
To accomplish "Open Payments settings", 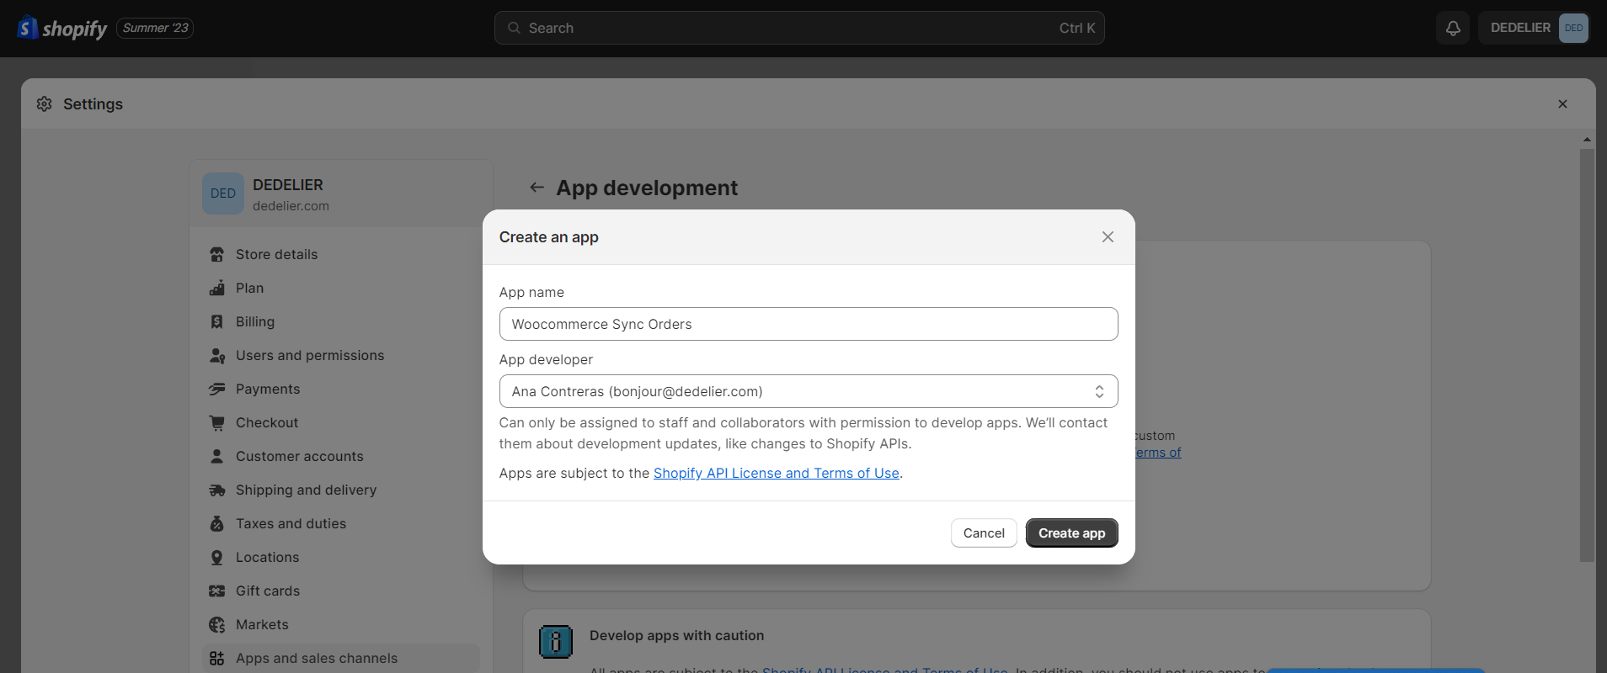I will pyautogui.click(x=341, y=389).
